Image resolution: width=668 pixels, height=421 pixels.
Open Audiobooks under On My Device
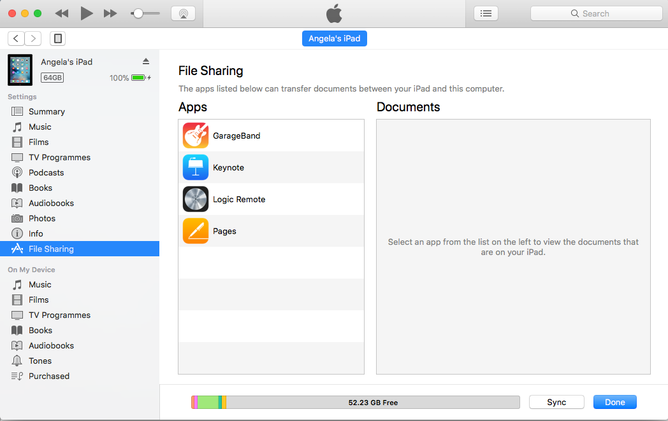[80, 346]
